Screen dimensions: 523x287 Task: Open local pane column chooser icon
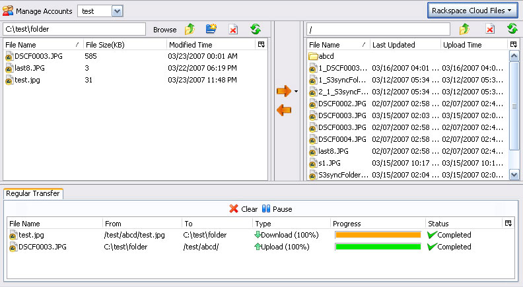coord(261,44)
